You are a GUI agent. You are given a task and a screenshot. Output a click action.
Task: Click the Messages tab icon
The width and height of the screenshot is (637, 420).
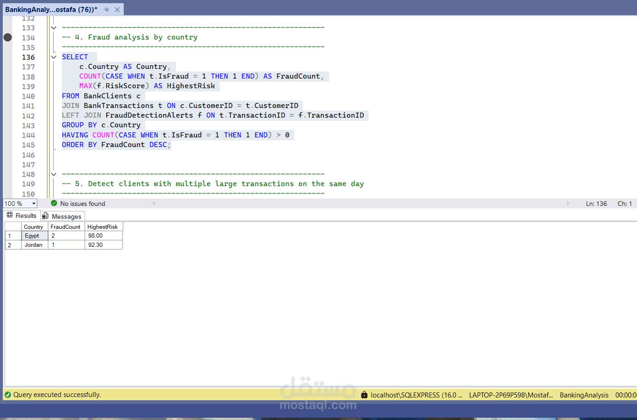45,216
